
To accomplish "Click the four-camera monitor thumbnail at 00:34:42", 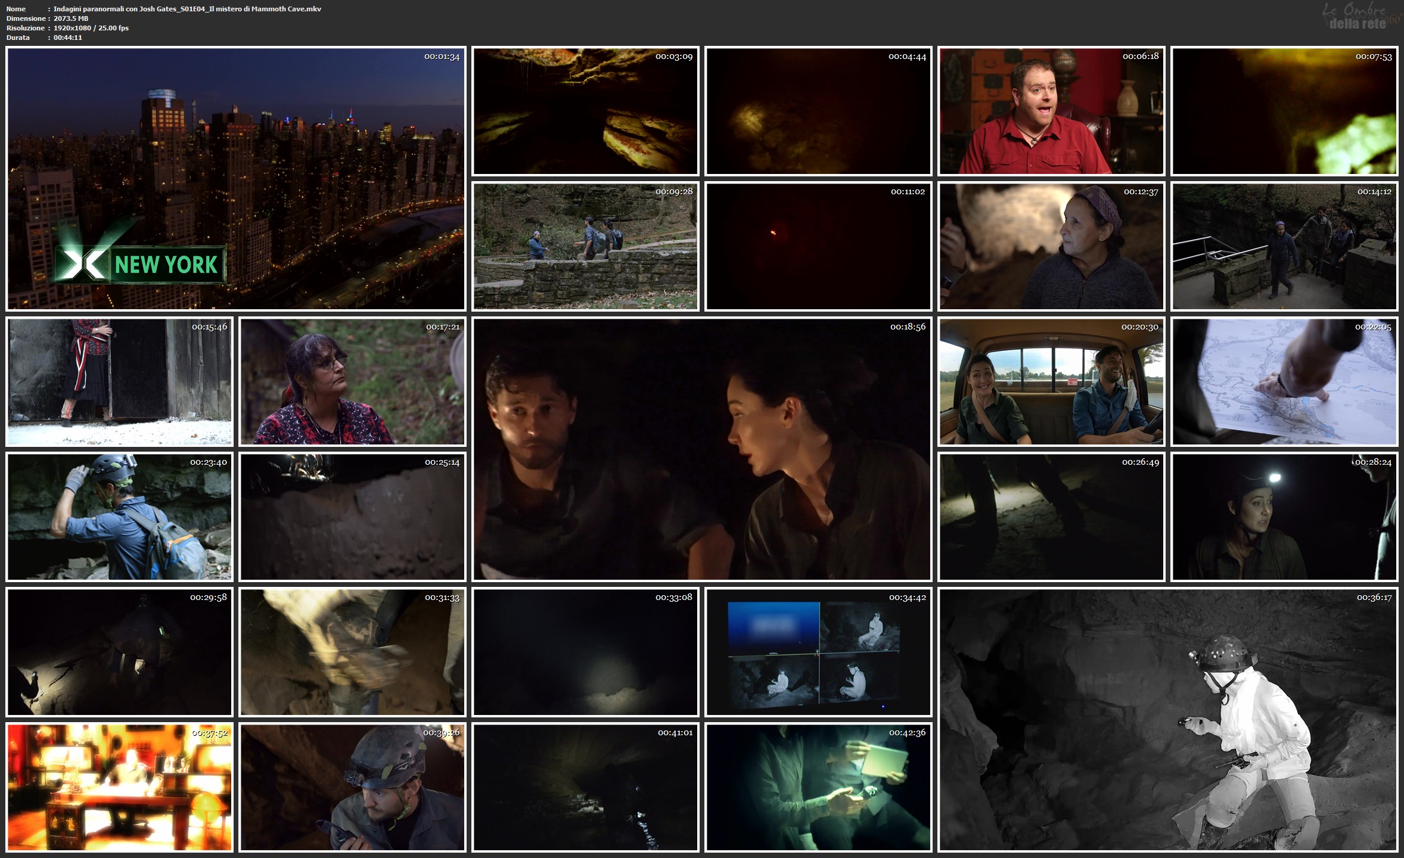I will 818,652.
